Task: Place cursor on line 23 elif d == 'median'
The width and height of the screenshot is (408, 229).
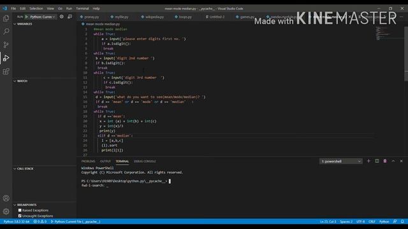Action: click(x=115, y=135)
